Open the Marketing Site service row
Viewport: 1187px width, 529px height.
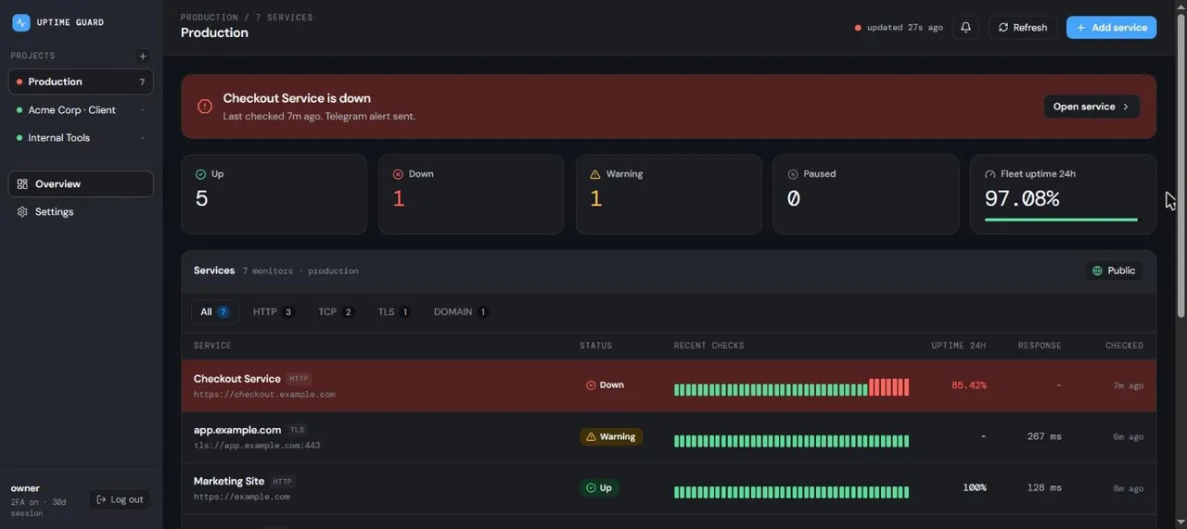coord(669,488)
